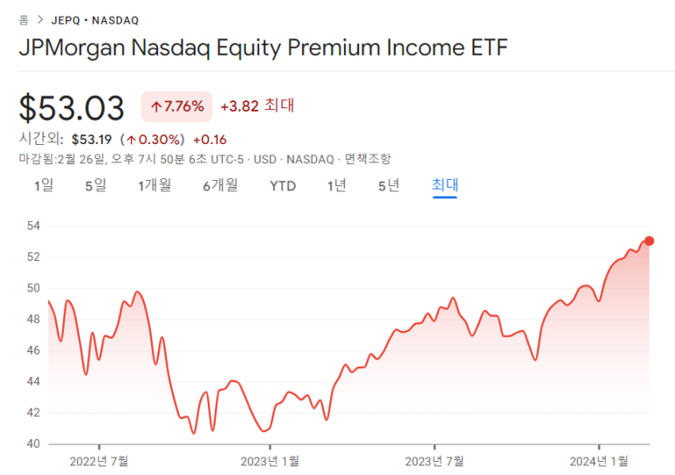Click the 면책조항 disclaimer link
Viewport: 675px width, 475px height.
click(368, 159)
